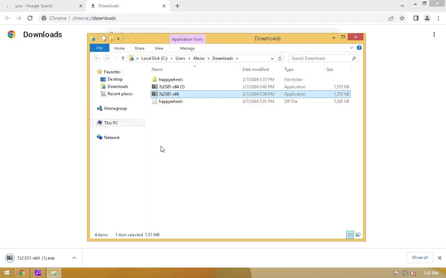Switch to Details view button
446x278 pixels.
pos(350,235)
